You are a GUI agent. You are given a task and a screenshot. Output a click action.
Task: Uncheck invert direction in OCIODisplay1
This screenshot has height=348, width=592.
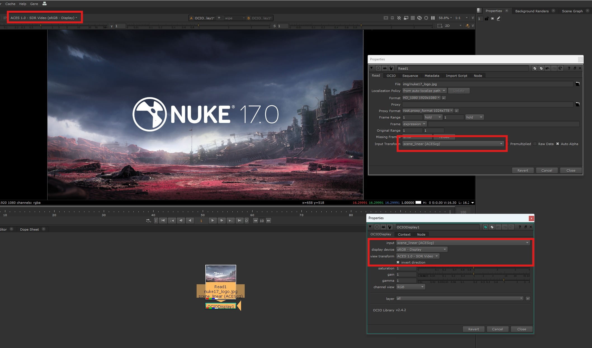[398, 262]
